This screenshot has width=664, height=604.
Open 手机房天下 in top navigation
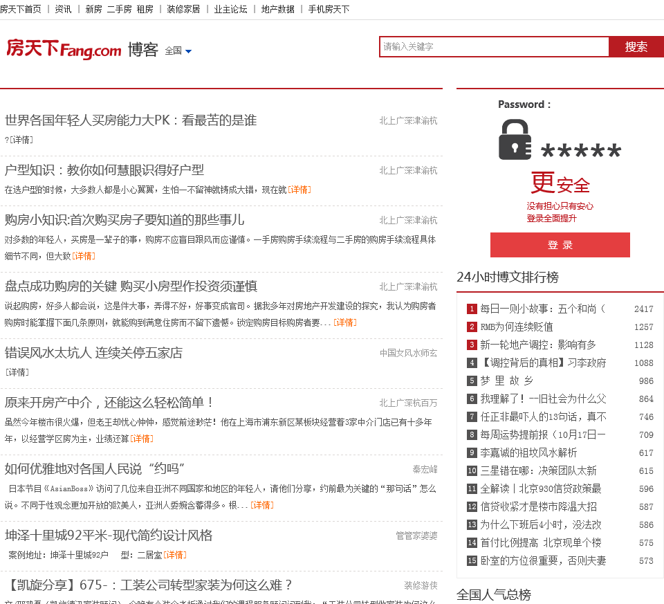point(329,9)
